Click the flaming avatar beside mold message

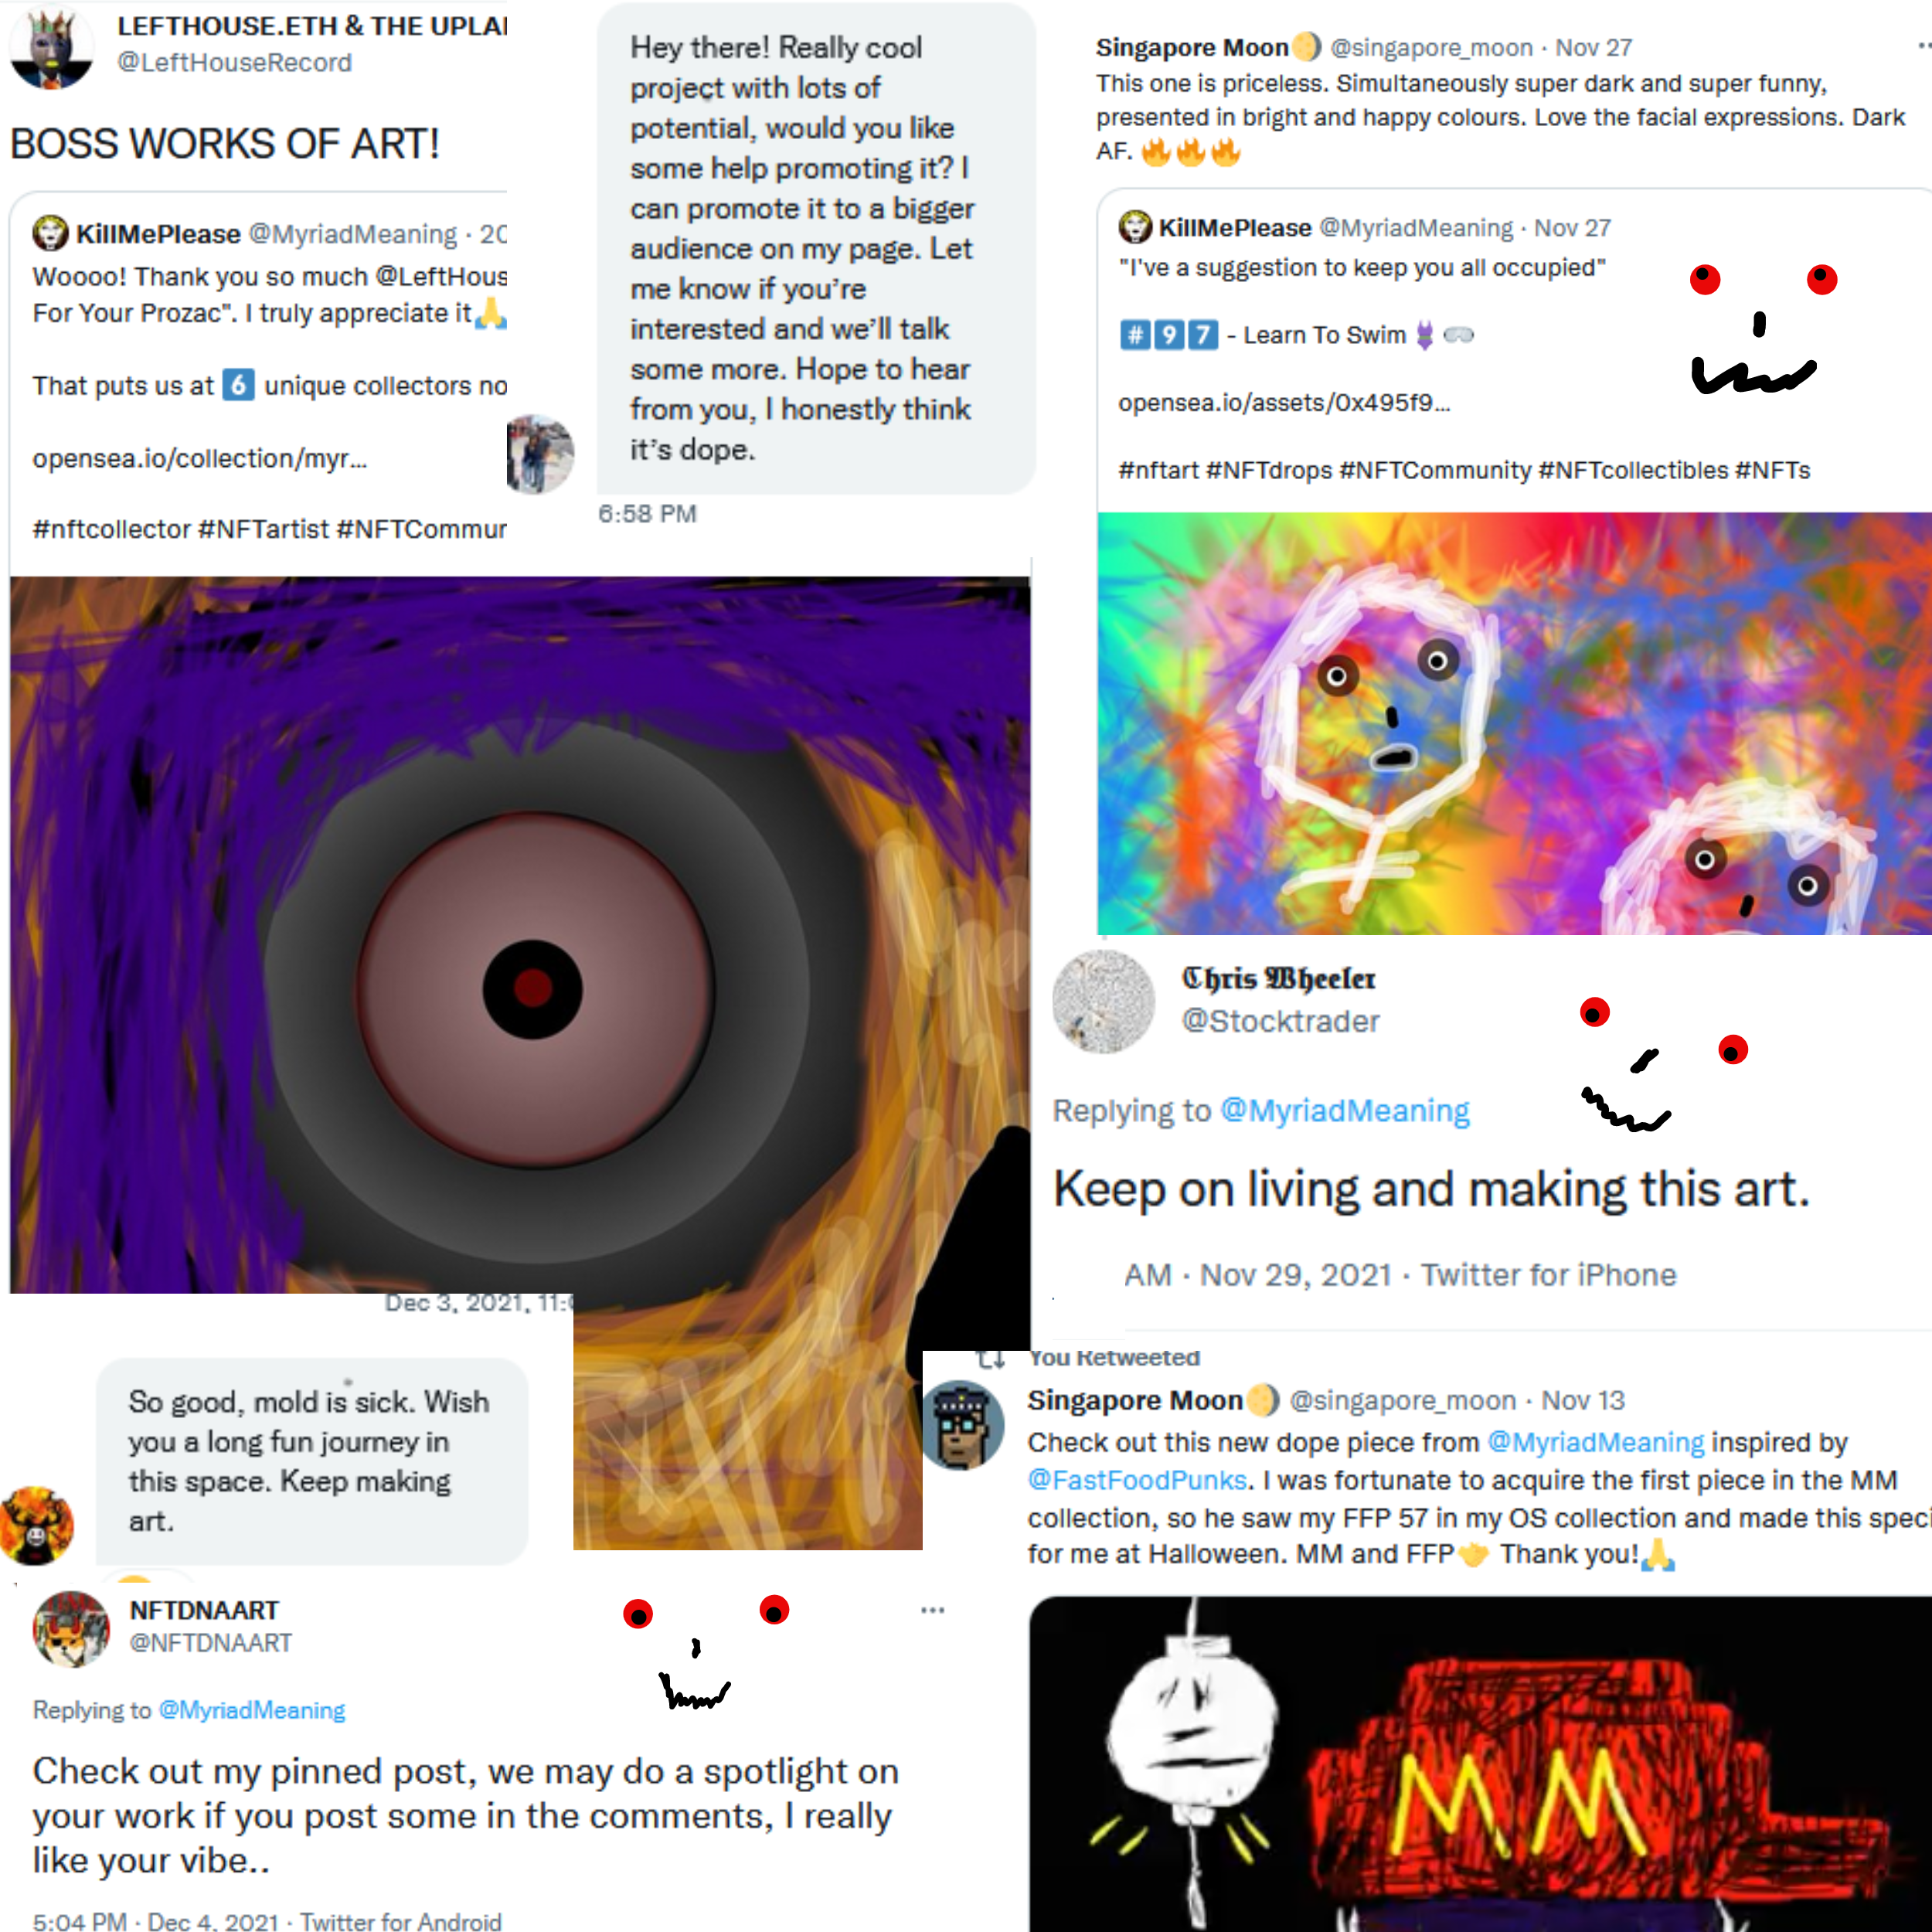[37, 1525]
